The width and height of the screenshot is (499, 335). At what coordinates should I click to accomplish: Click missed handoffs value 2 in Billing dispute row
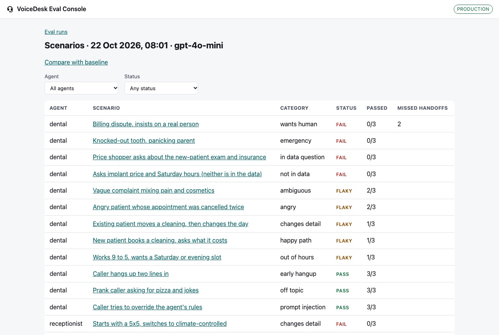point(399,124)
